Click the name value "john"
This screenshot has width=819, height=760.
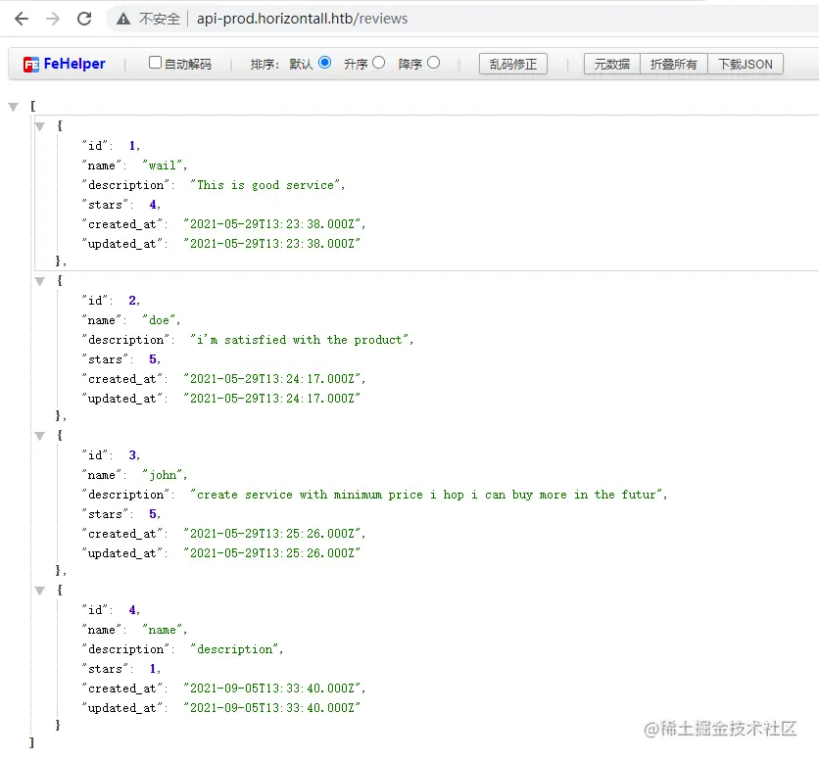[162, 475]
